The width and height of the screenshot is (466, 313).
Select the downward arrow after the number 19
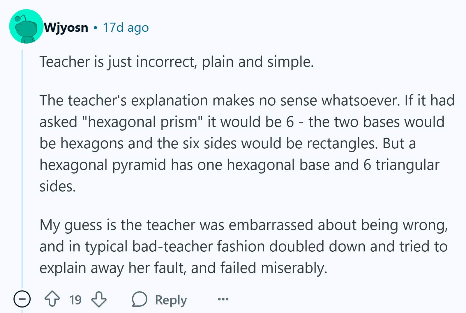point(99,299)
